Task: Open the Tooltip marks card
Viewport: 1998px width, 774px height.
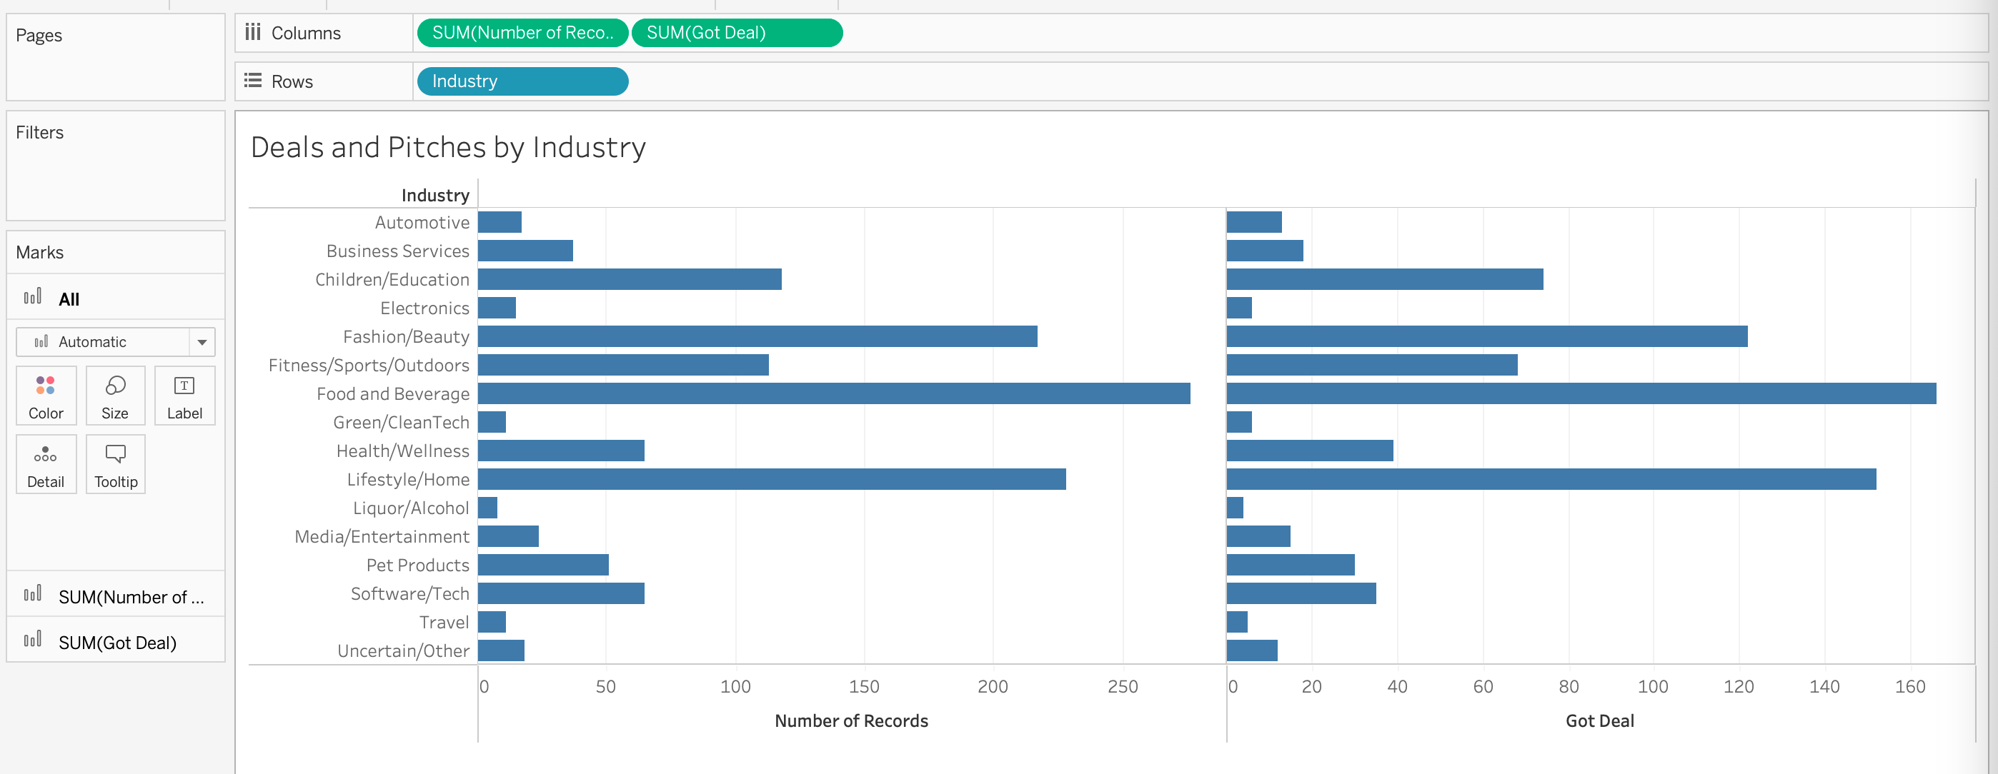Action: pos(115,464)
